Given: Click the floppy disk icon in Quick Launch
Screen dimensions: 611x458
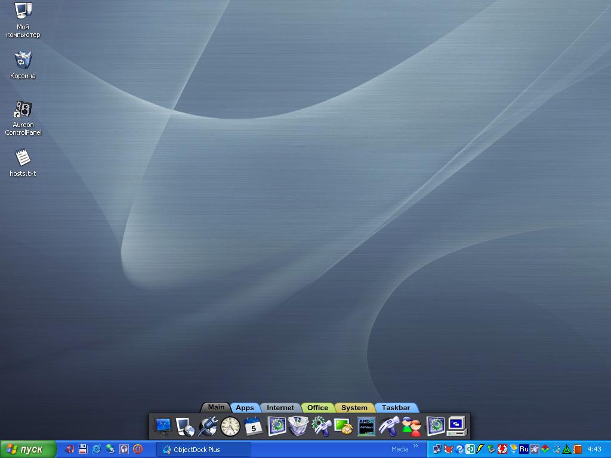Looking at the screenshot, I should (83, 449).
